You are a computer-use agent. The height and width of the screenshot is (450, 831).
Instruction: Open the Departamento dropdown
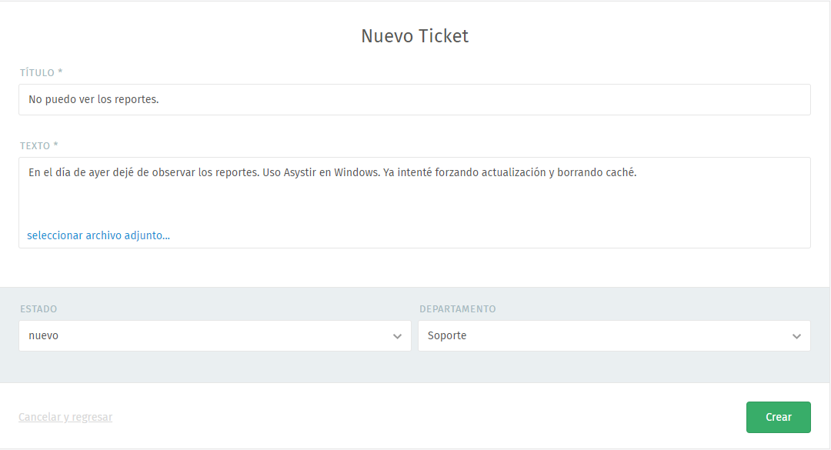pos(614,336)
